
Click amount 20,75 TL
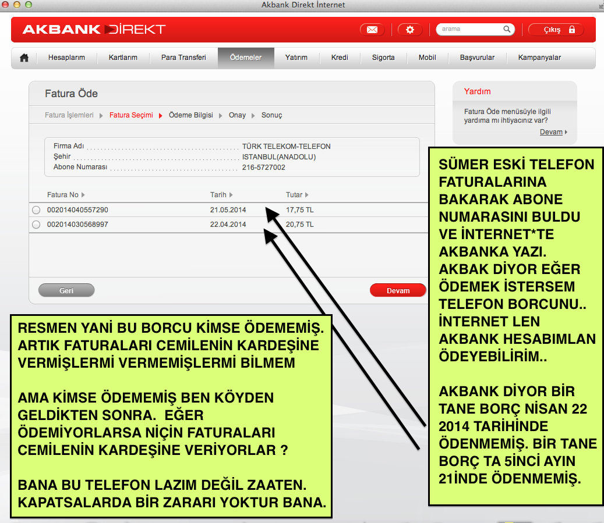pos(300,225)
